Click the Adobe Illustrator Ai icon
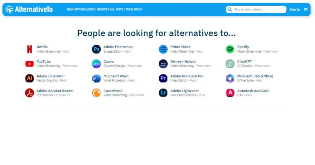This screenshot has width=315, height=165. coord(30,78)
